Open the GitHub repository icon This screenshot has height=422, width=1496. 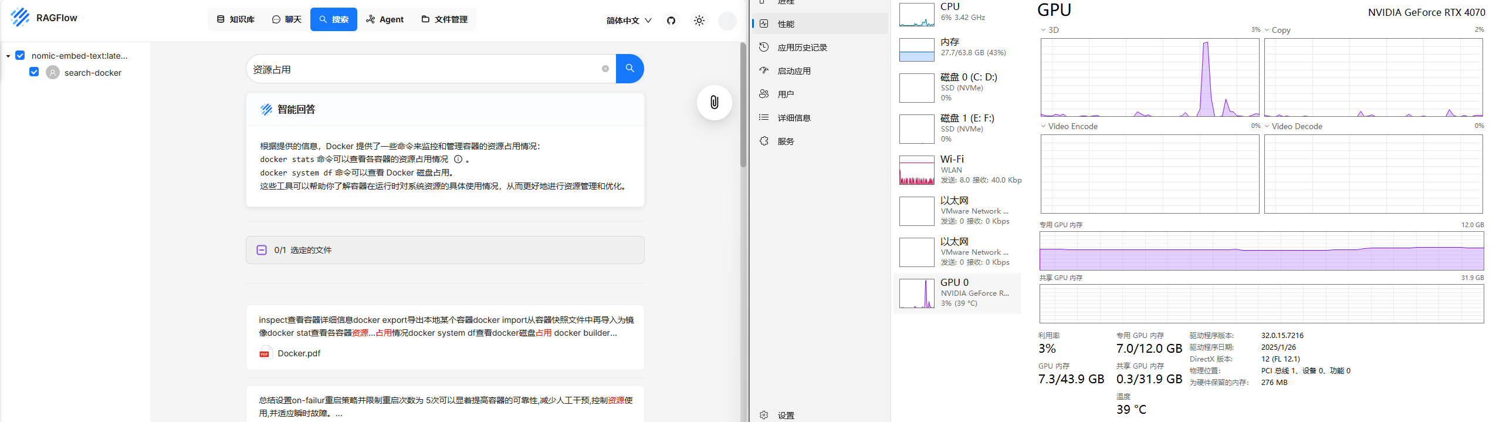click(671, 21)
